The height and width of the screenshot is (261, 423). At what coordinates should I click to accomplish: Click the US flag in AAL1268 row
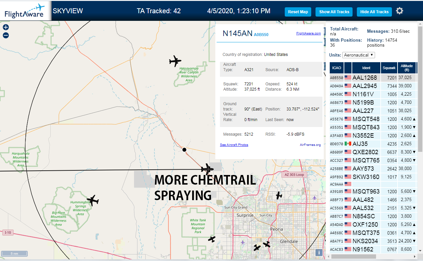click(x=348, y=77)
